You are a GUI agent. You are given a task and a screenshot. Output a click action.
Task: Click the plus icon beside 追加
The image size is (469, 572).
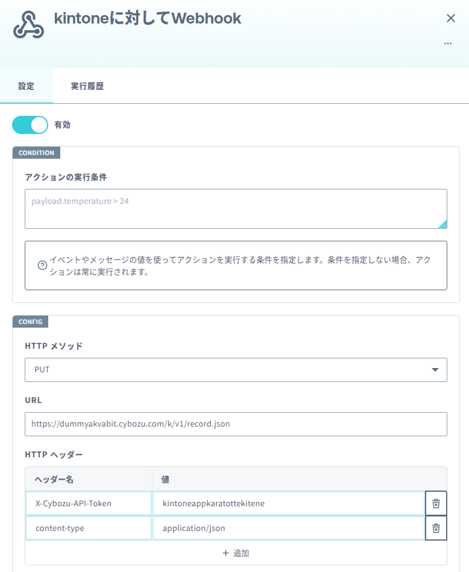coord(225,553)
